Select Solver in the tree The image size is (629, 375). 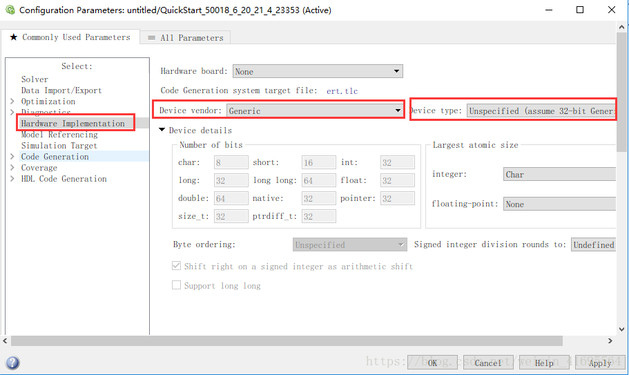pos(35,79)
